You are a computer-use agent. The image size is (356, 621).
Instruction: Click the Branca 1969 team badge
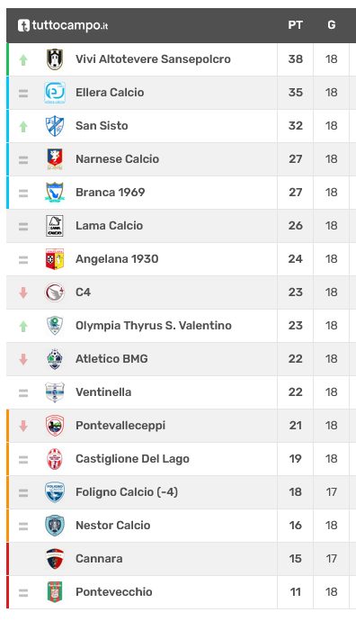[55, 193]
